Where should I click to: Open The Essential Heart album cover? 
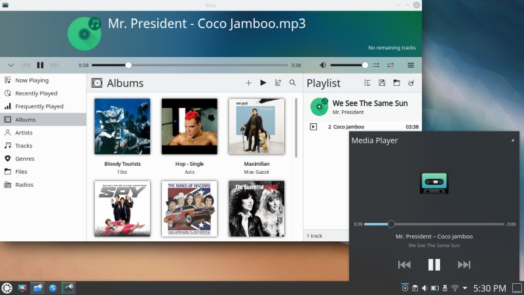(x=257, y=208)
